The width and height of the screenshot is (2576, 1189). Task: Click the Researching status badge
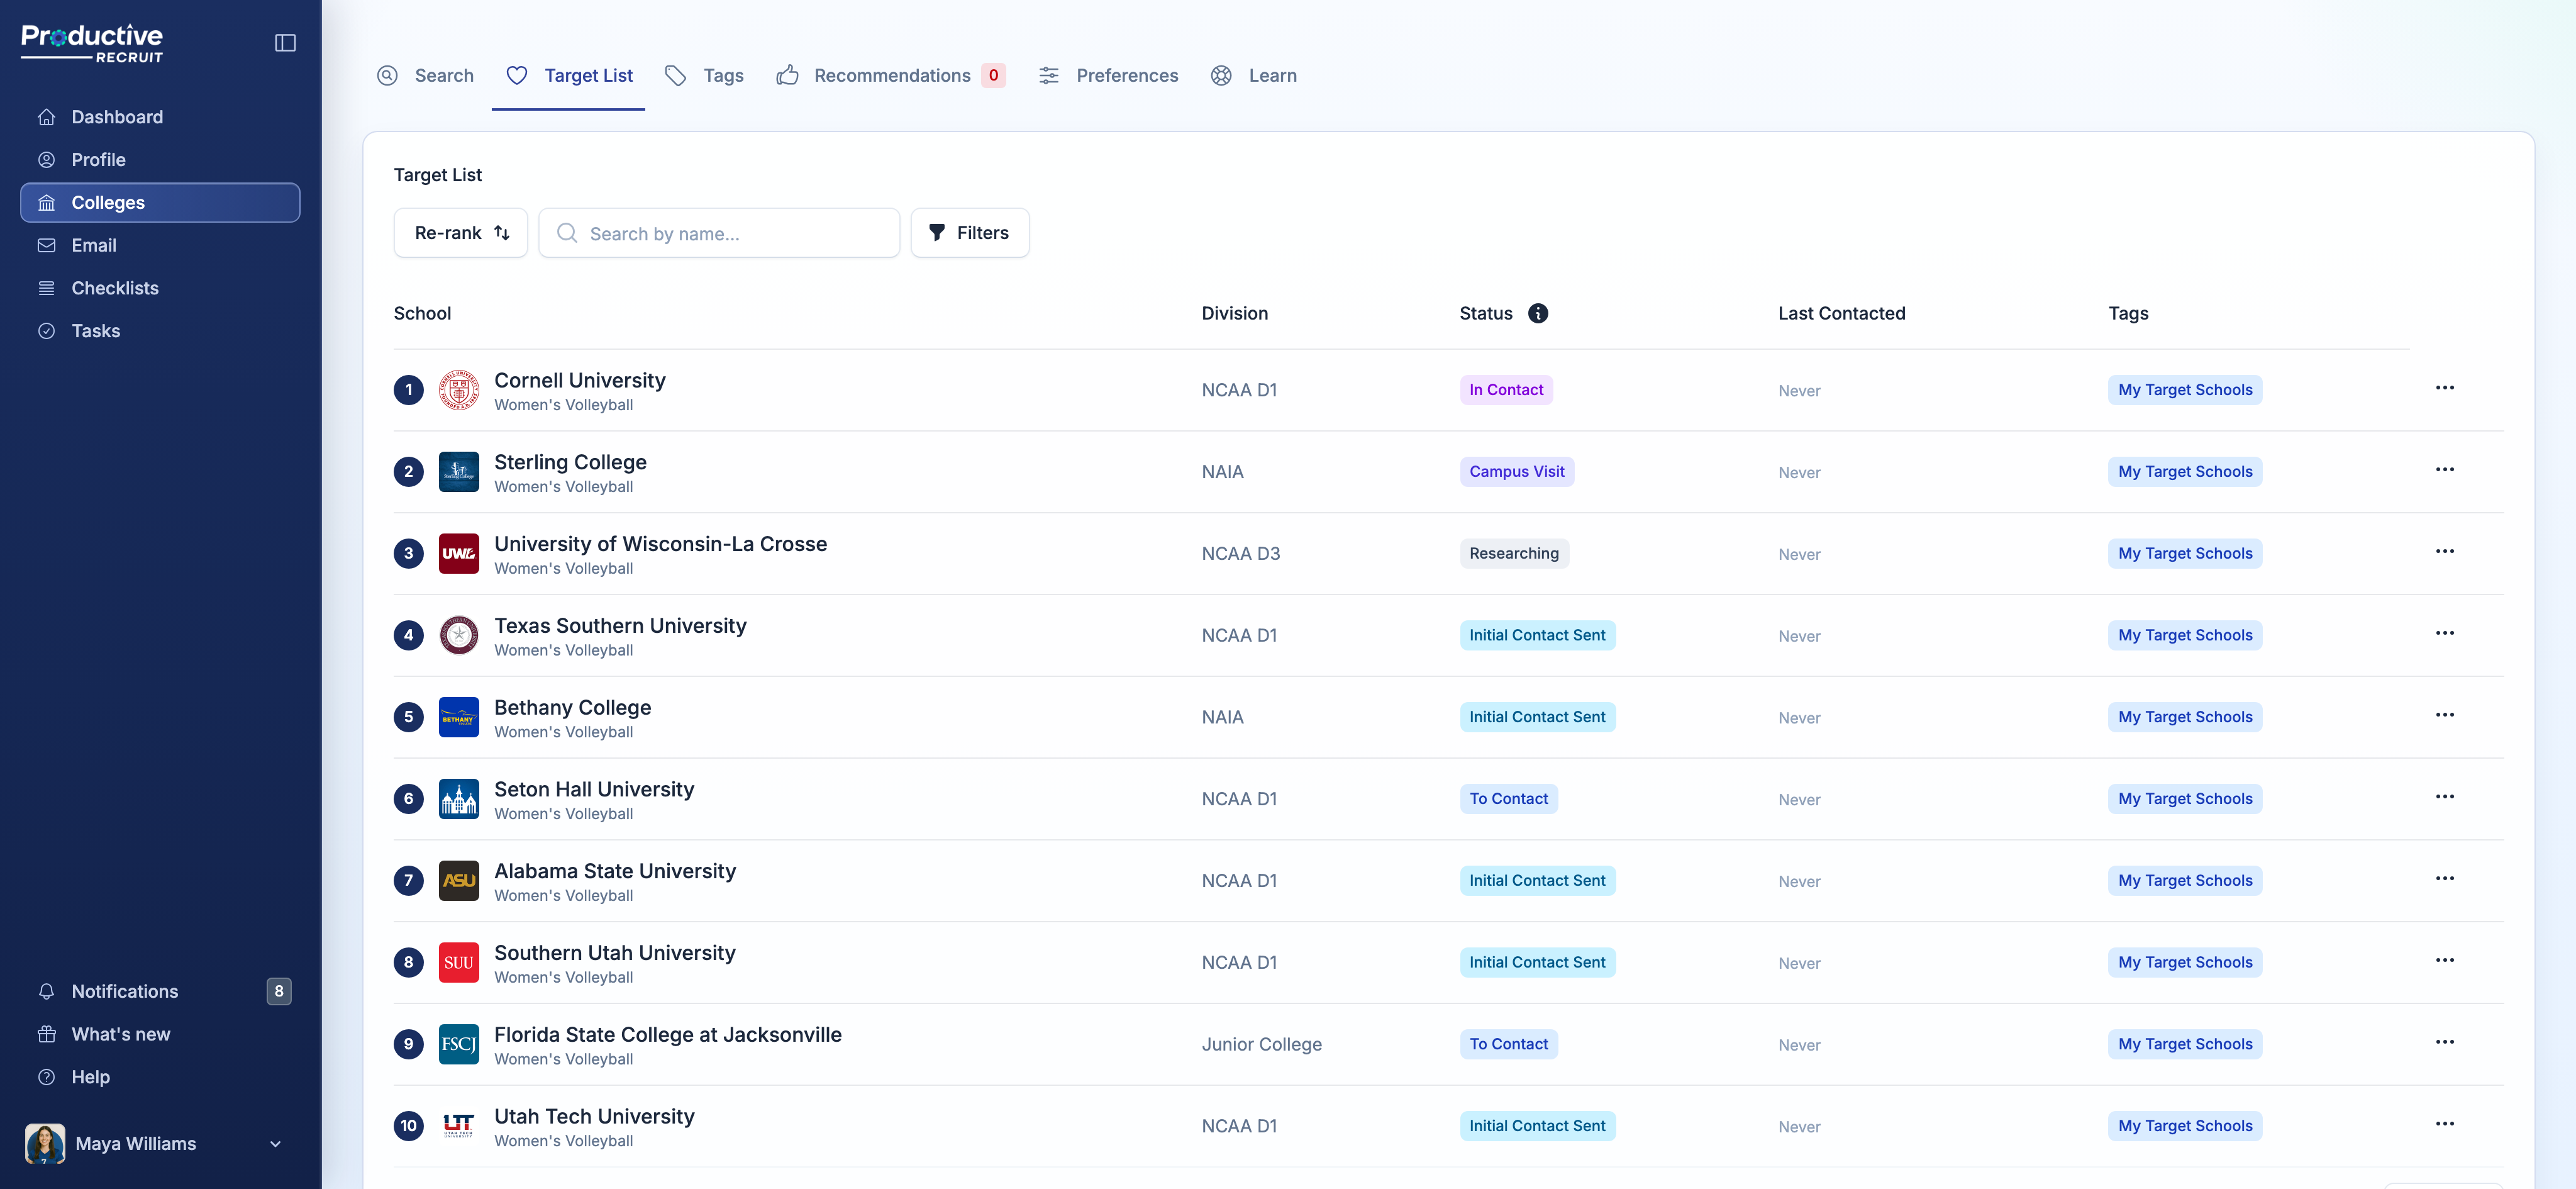(x=1514, y=554)
